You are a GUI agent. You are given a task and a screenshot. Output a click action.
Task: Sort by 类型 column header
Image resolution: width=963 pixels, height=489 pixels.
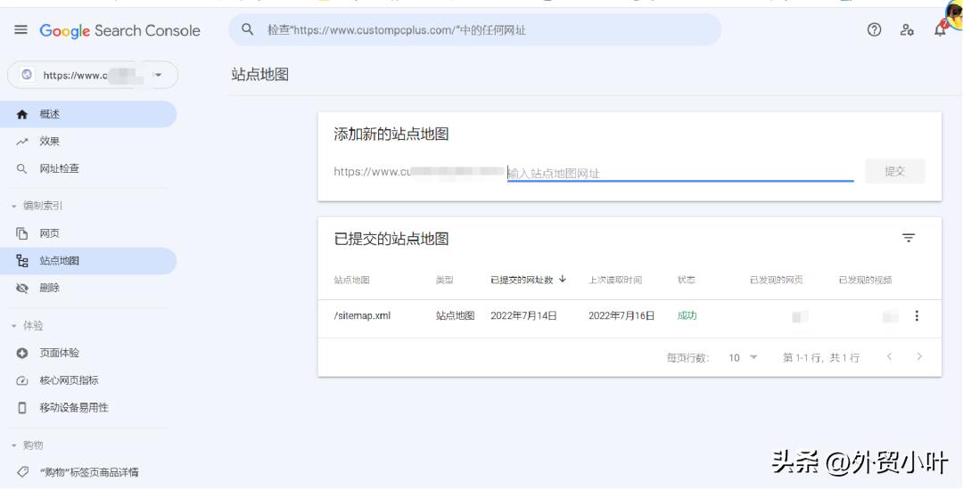coord(445,280)
